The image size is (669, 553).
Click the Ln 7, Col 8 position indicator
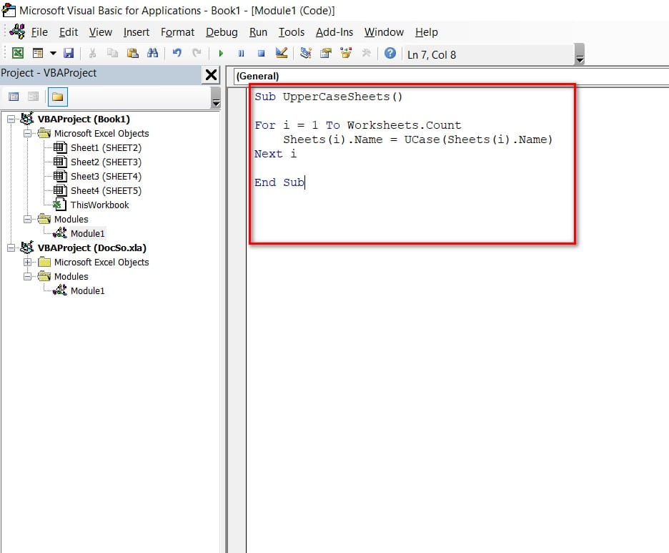[432, 54]
